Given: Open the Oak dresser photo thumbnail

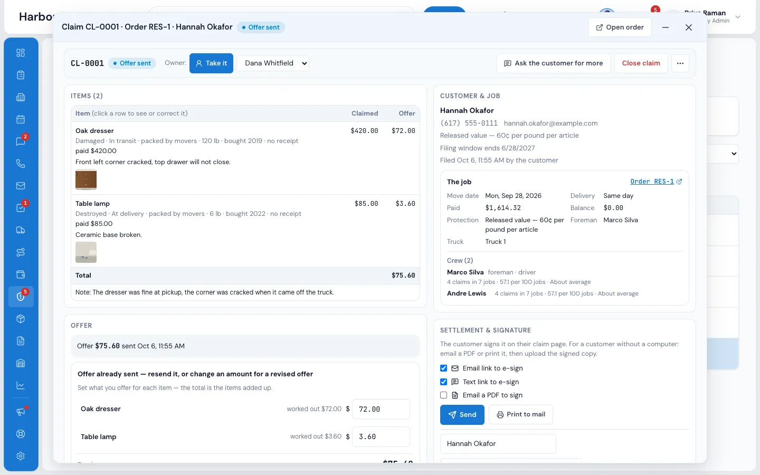Looking at the screenshot, I should (x=86, y=180).
